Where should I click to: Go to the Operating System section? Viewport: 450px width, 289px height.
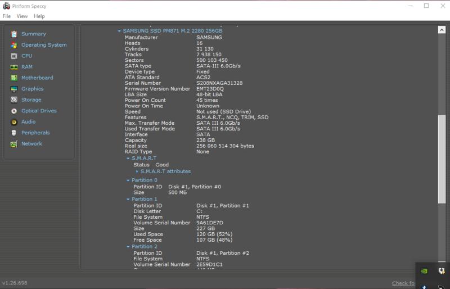click(x=44, y=45)
